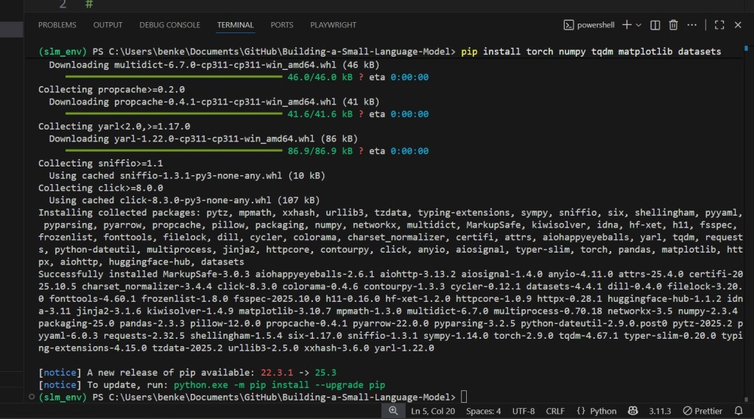Click Prettier formatter status item
The width and height of the screenshot is (754, 419).
[x=702, y=412]
